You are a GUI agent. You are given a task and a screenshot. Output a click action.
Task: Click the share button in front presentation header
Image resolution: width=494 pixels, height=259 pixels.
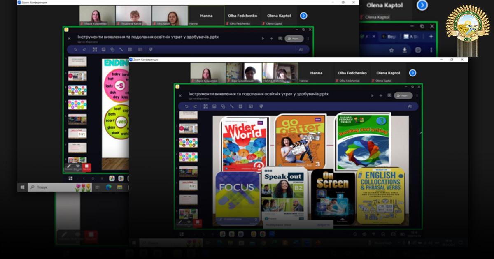point(403,95)
